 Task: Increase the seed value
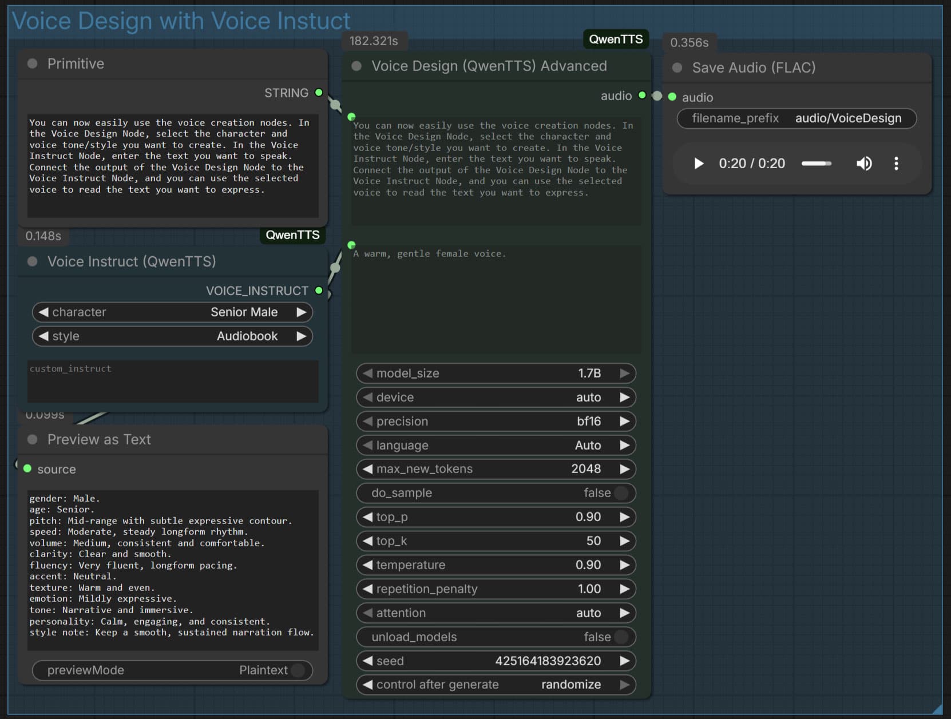tap(624, 661)
